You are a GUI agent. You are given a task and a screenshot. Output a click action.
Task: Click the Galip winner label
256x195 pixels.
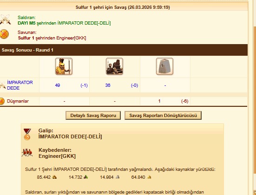[x=46, y=130]
